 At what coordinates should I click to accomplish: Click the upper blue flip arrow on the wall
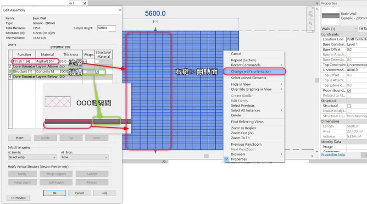(156, 29)
